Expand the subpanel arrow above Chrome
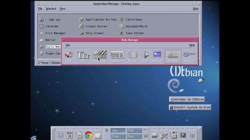 (88, 129)
